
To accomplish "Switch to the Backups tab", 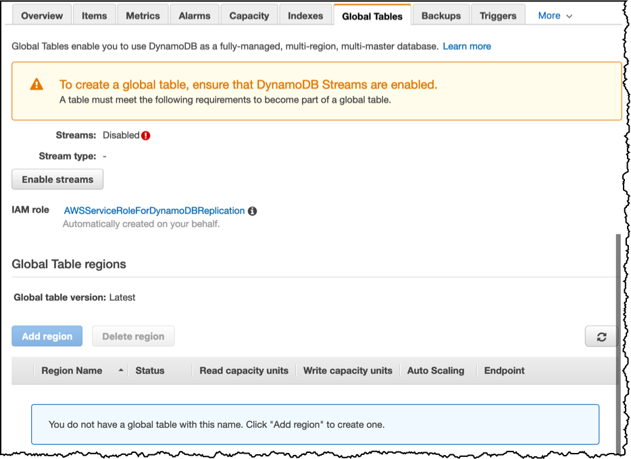I will tap(441, 16).
